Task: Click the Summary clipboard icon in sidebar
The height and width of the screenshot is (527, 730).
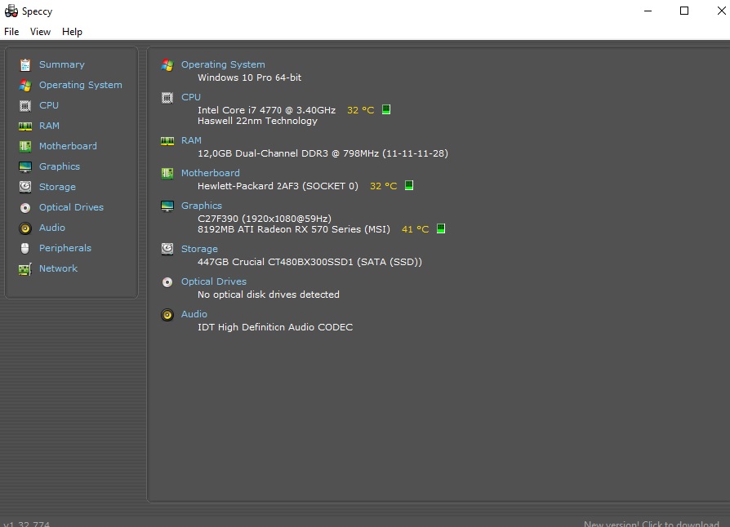Action: tap(25, 64)
